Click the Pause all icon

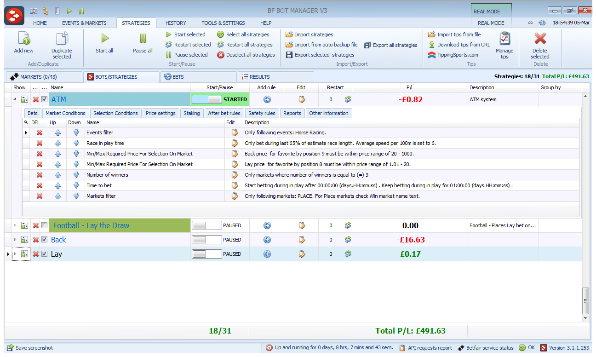coord(143,39)
